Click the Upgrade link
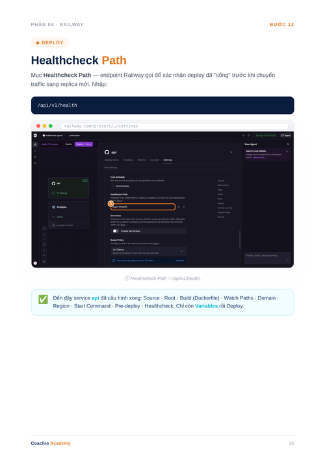The width and height of the screenshot is (325, 461). point(180,260)
